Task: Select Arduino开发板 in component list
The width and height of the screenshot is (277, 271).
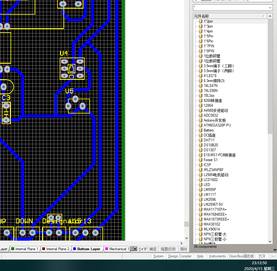Action: pyautogui.click(x=215, y=120)
